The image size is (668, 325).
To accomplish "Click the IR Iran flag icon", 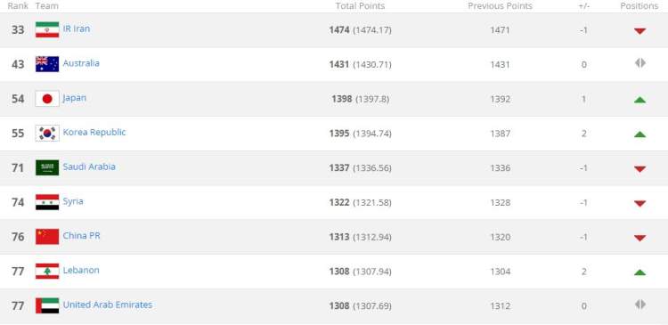I will tap(47, 29).
